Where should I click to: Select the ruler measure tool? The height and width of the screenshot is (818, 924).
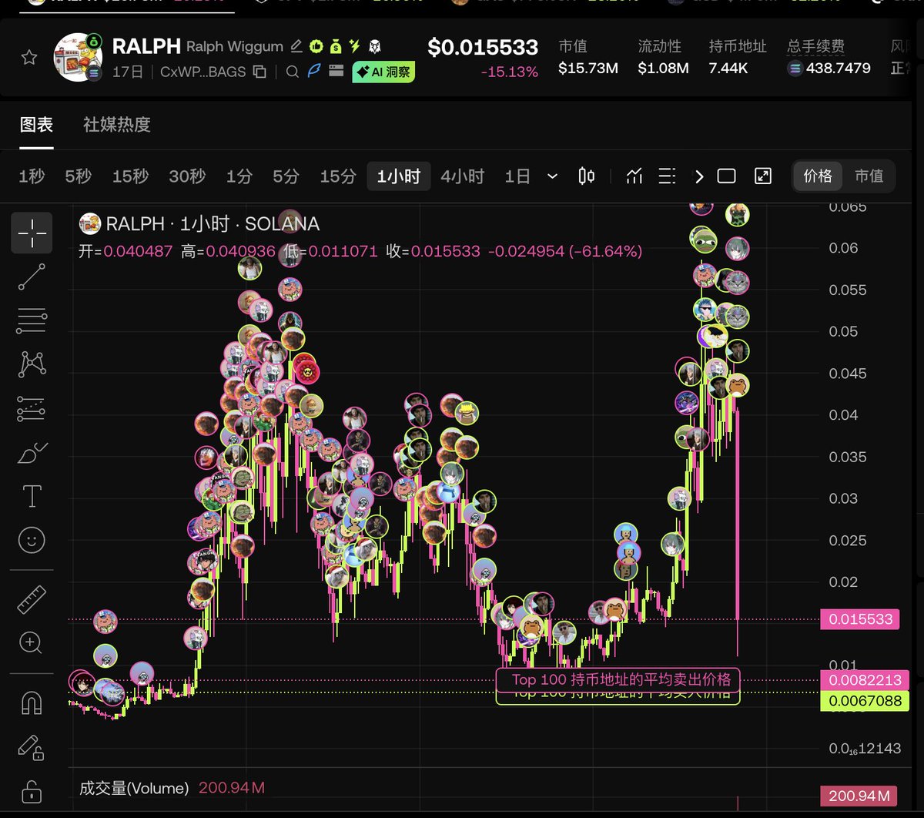coord(32,599)
